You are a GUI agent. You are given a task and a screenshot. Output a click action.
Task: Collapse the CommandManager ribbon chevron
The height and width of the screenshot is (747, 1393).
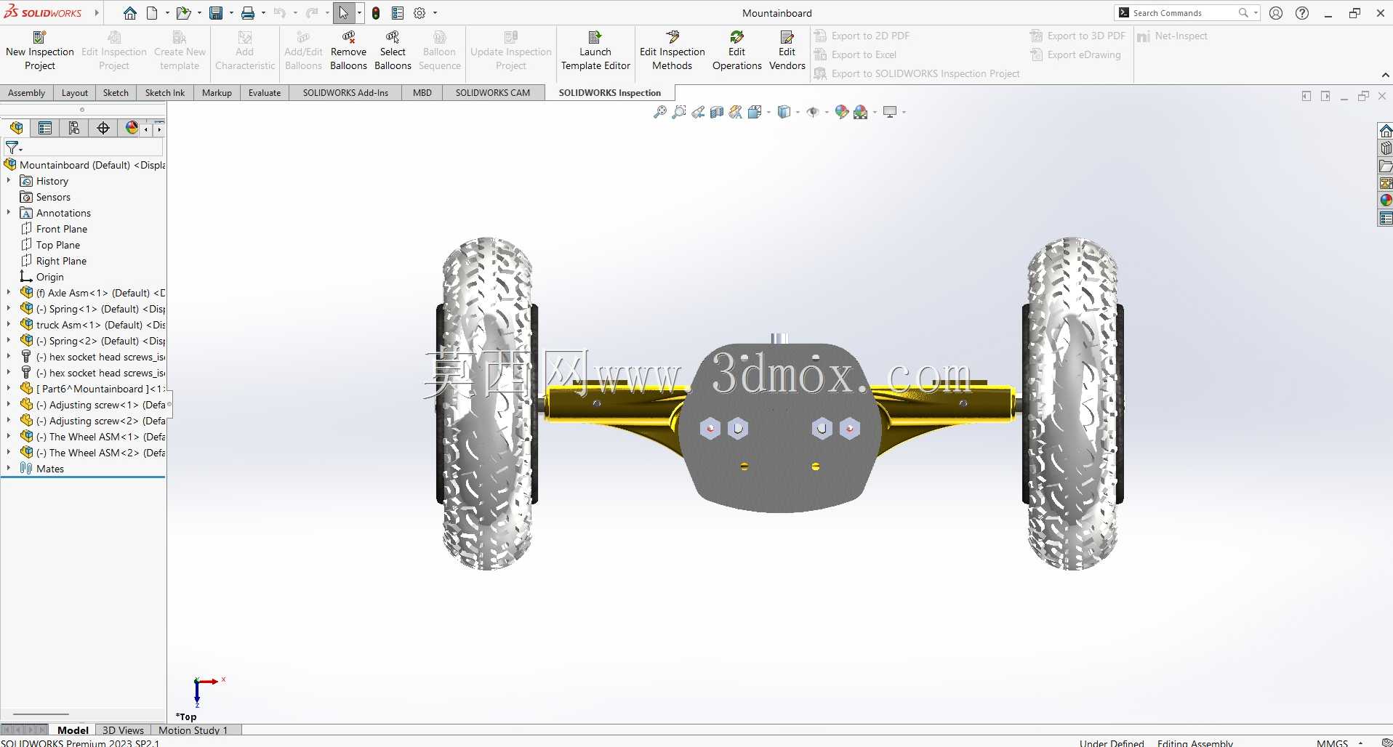(1385, 75)
